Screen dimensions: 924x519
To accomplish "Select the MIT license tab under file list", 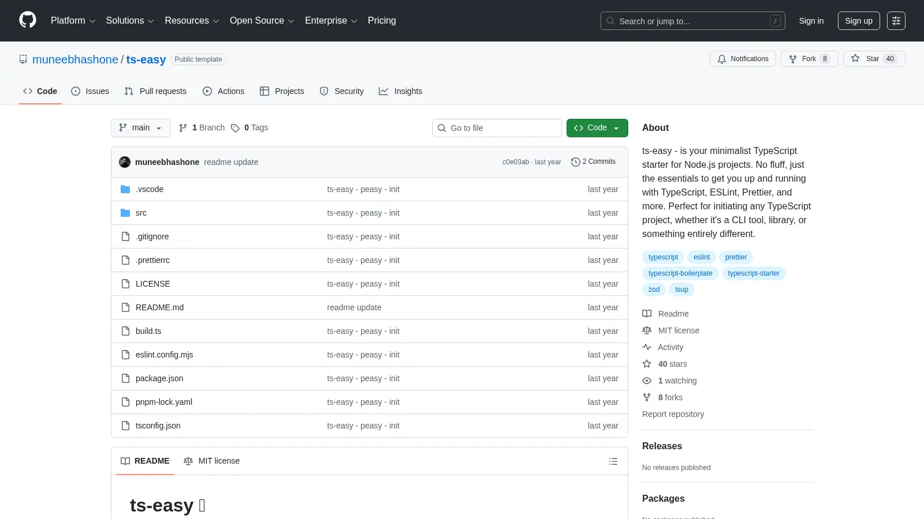I will click(x=211, y=461).
